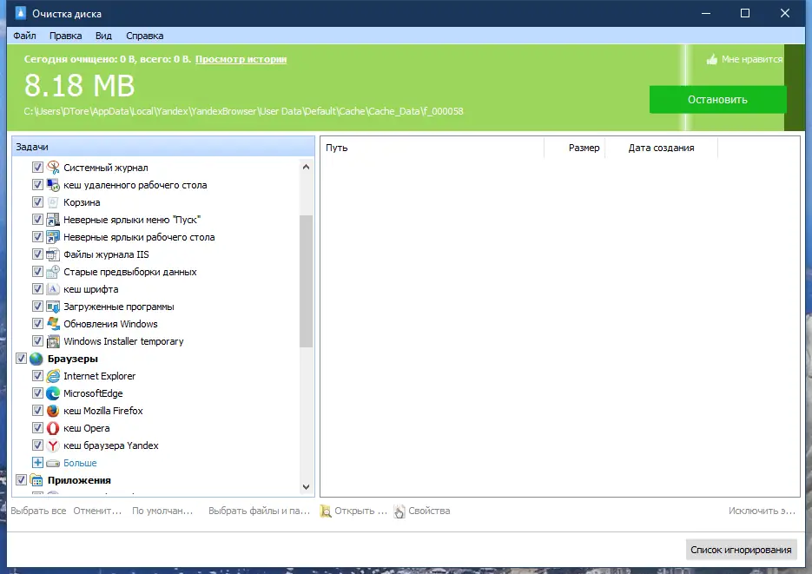
Task: Click Выбрать файлы и па… link
Action: pos(259,511)
